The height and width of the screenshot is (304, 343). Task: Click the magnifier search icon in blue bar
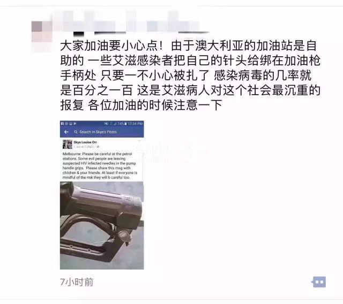coord(76,132)
